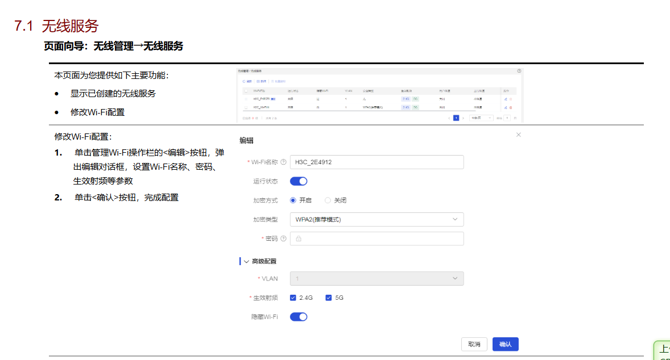
Task: Select the 关闭 encryption radio button
Action: (328, 200)
